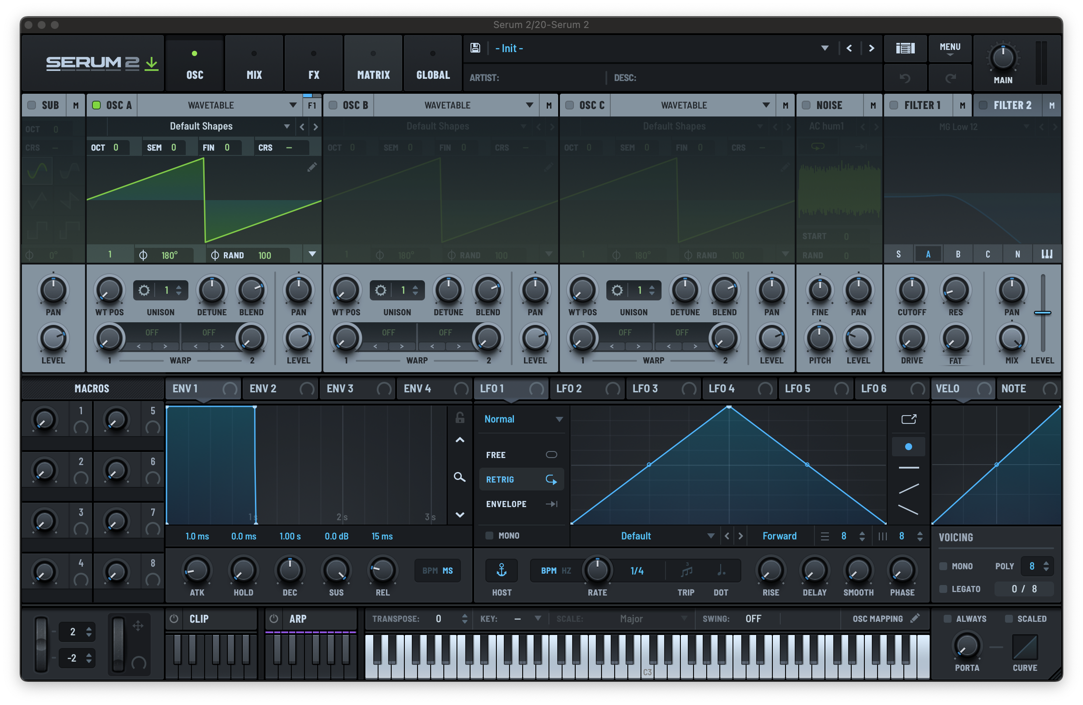Screen dimensions: 1083x705
Task: Switch to the MIX tab
Action: 254,63
